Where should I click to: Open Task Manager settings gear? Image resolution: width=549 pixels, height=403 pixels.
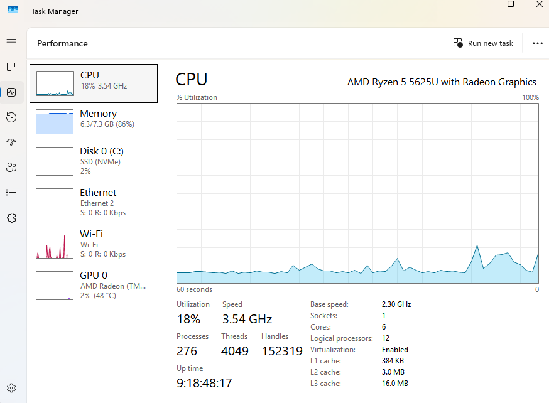click(x=11, y=389)
